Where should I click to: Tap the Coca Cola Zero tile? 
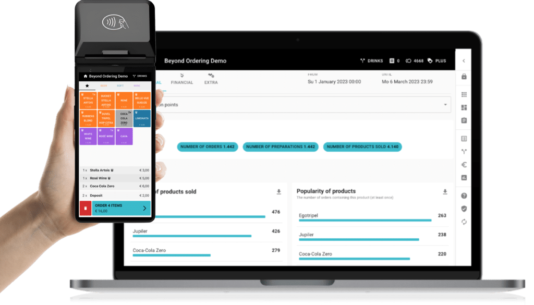point(124,118)
